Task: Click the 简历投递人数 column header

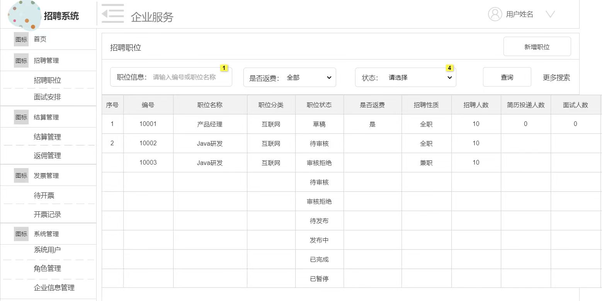Action: pos(526,105)
